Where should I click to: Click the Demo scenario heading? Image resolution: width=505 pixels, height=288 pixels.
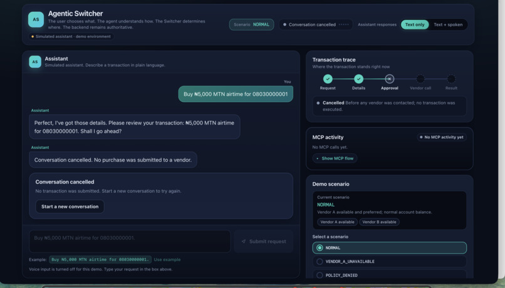(x=330, y=184)
